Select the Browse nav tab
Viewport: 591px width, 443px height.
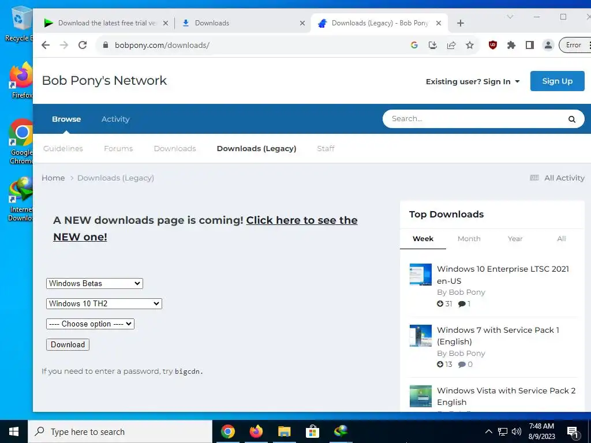point(66,119)
